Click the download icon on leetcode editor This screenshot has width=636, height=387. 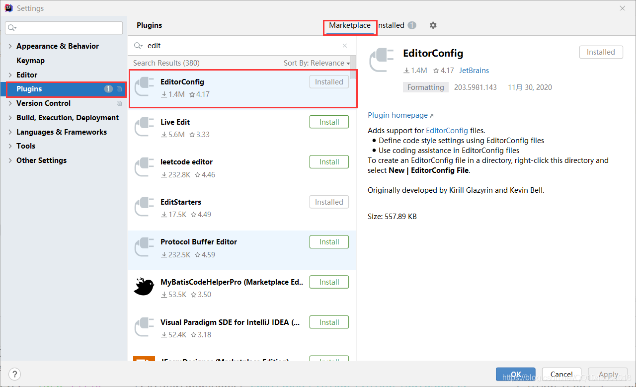click(x=164, y=175)
